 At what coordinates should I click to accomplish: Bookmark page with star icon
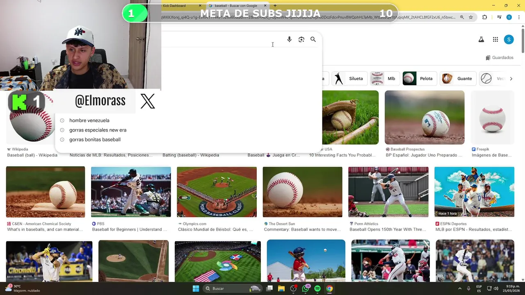pyautogui.click(x=471, y=17)
